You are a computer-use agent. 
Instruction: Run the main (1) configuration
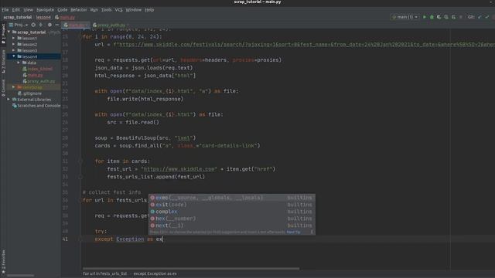tap(425, 17)
